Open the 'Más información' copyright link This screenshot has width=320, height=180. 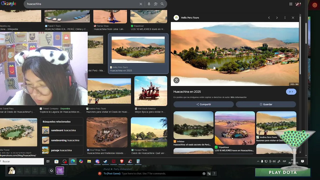(238, 97)
